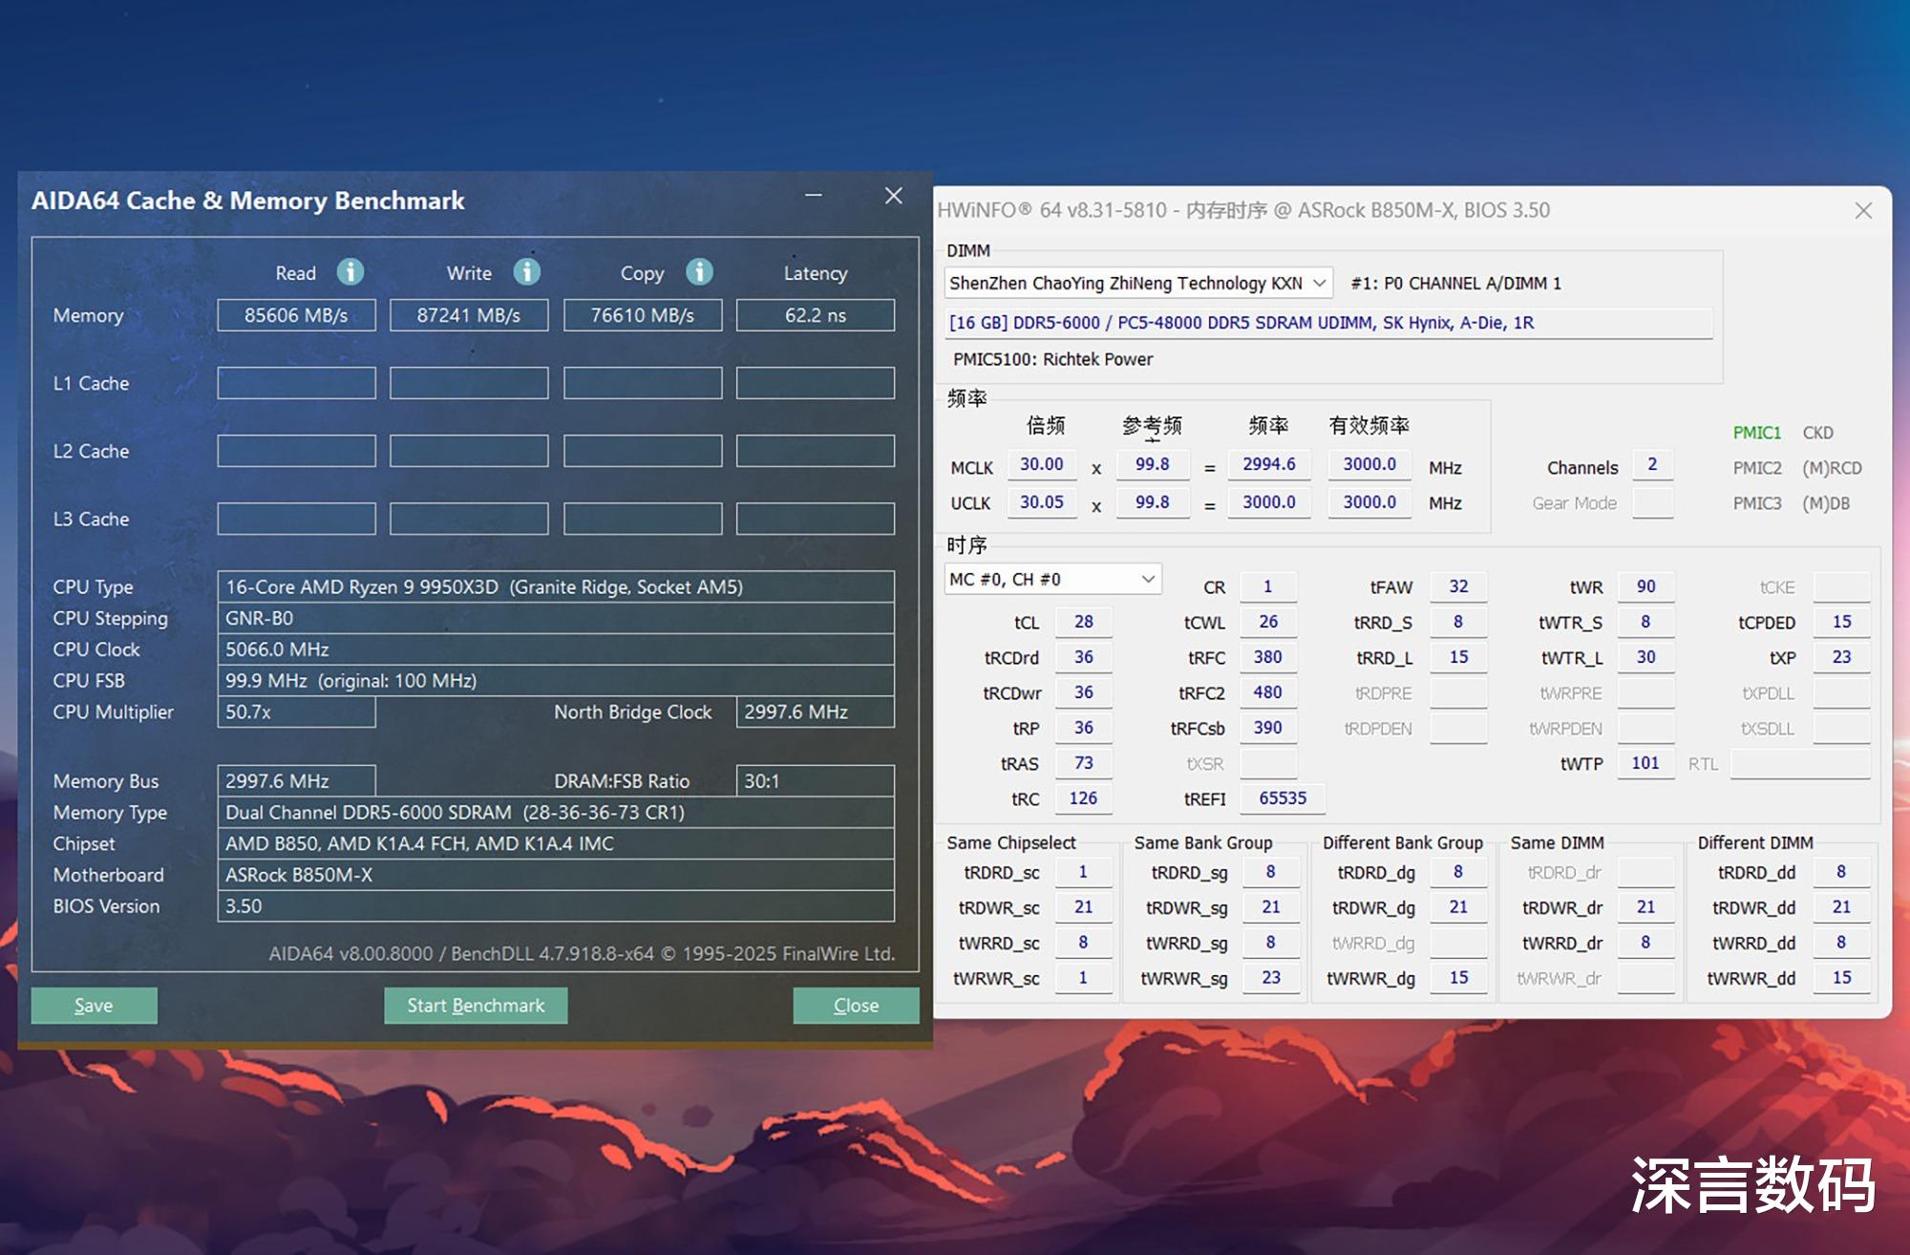
Task: Click the Read info icon
Action: (350, 272)
